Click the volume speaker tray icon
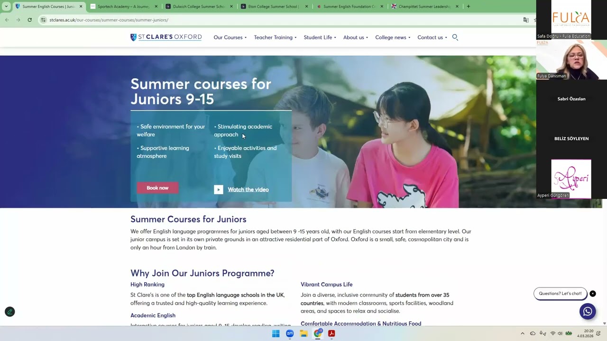Image resolution: width=607 pixels, height=341 pixels. click(x=560, y=333)
